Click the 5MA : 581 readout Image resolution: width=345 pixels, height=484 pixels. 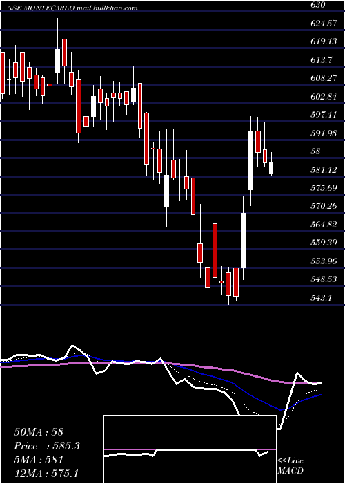(x=39, y=460)
